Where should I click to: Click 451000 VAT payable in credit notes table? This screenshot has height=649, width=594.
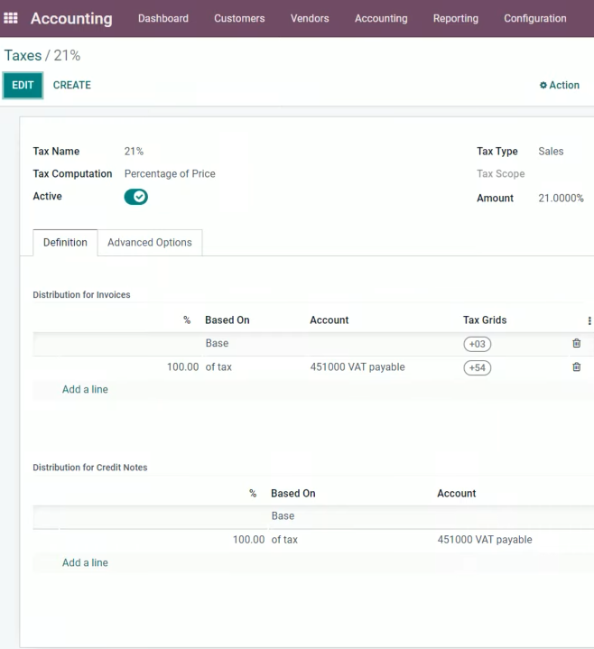pos(485,540)
